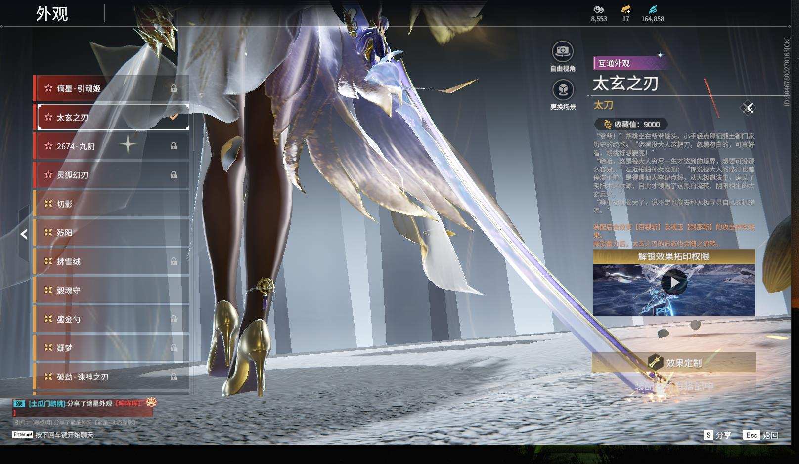
Task: Click the crossed-blades weapon type icon
Action: coord(747,108)
